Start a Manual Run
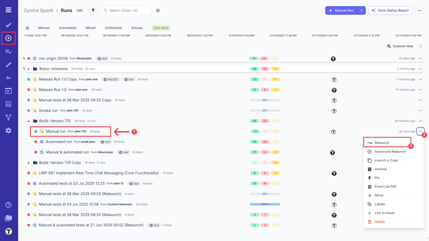This screenshot has width=429, height=241. [343, 10]
